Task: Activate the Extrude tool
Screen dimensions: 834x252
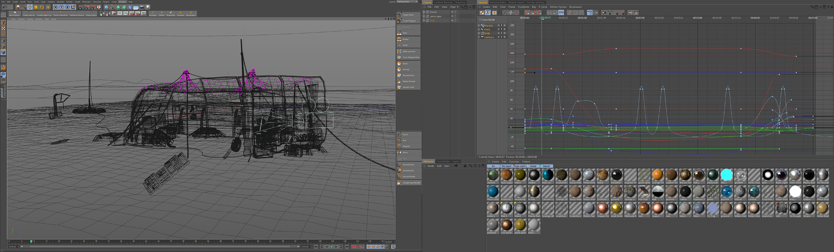Action: pyautogui.click(x=408, y=69)
